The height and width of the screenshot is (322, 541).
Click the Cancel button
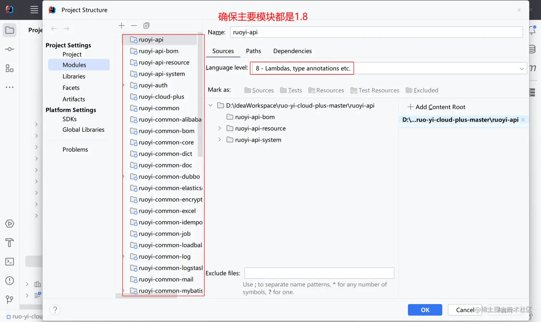pyautogui.click(x=465, y=310)
